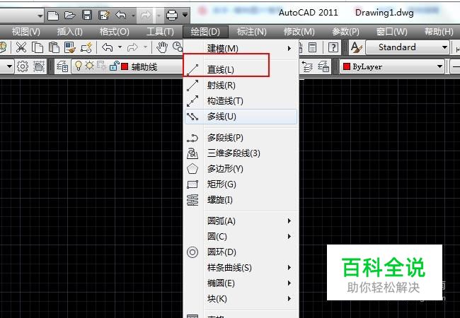The width and height of the screenshot is (460, 318).
Task: Copy with the two-pages icon
Action: (38, 47)
